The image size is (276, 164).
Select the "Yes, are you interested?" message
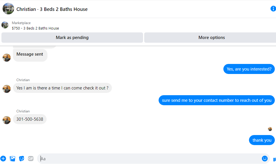point(249,69)
